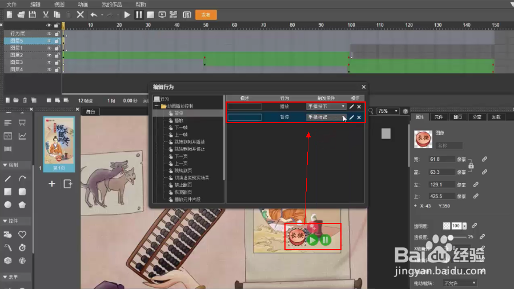Open trigger dropdown 手指抬起 for 暂停
The image size is (514, 289).
326,117
